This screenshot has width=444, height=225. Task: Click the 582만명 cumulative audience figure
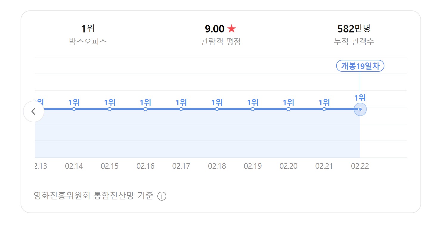coord(354,29)
